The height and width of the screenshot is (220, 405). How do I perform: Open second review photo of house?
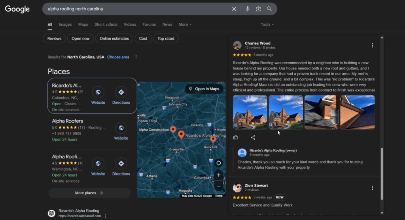tap(286, 112)
